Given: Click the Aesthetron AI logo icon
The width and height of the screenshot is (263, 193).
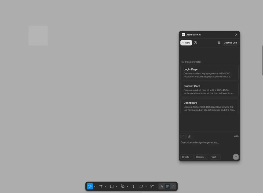Looking at the screenshot, I should (x=183, y=35).
